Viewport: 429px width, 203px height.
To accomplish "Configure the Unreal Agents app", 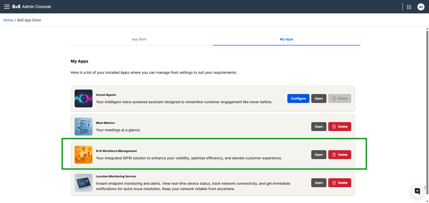I will pyautogui.click(x=298, y=98).
